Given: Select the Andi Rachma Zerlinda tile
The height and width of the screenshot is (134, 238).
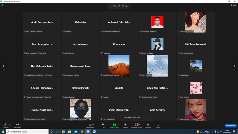Looking at the screenshot, I should (42, 22).
